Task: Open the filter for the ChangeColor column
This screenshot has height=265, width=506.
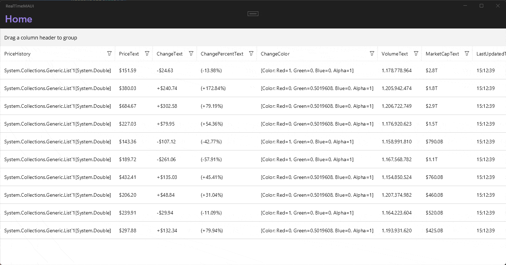Action: click(372, 53)
